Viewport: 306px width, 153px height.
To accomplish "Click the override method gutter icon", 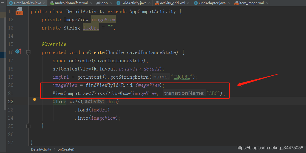I will (18, 52).
